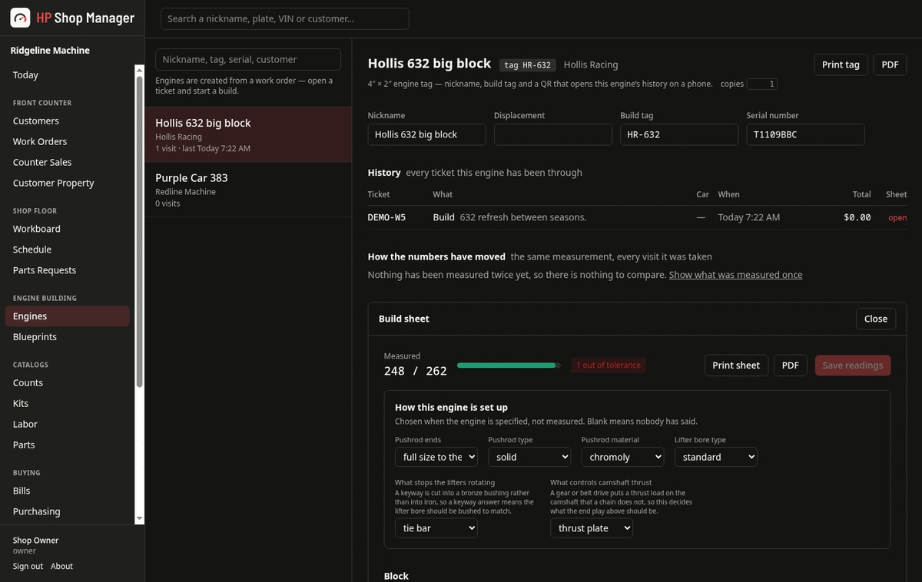Click the Print tag button

pos(841,64)
